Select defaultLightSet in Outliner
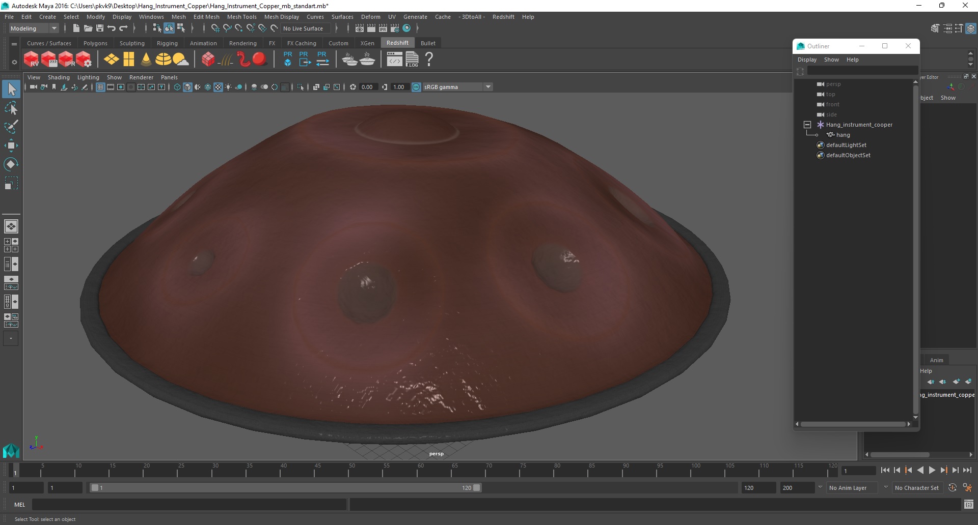Image resolution: width=978 pixels, height=525 pixels. pyautogui.click(x=846, y=145)
